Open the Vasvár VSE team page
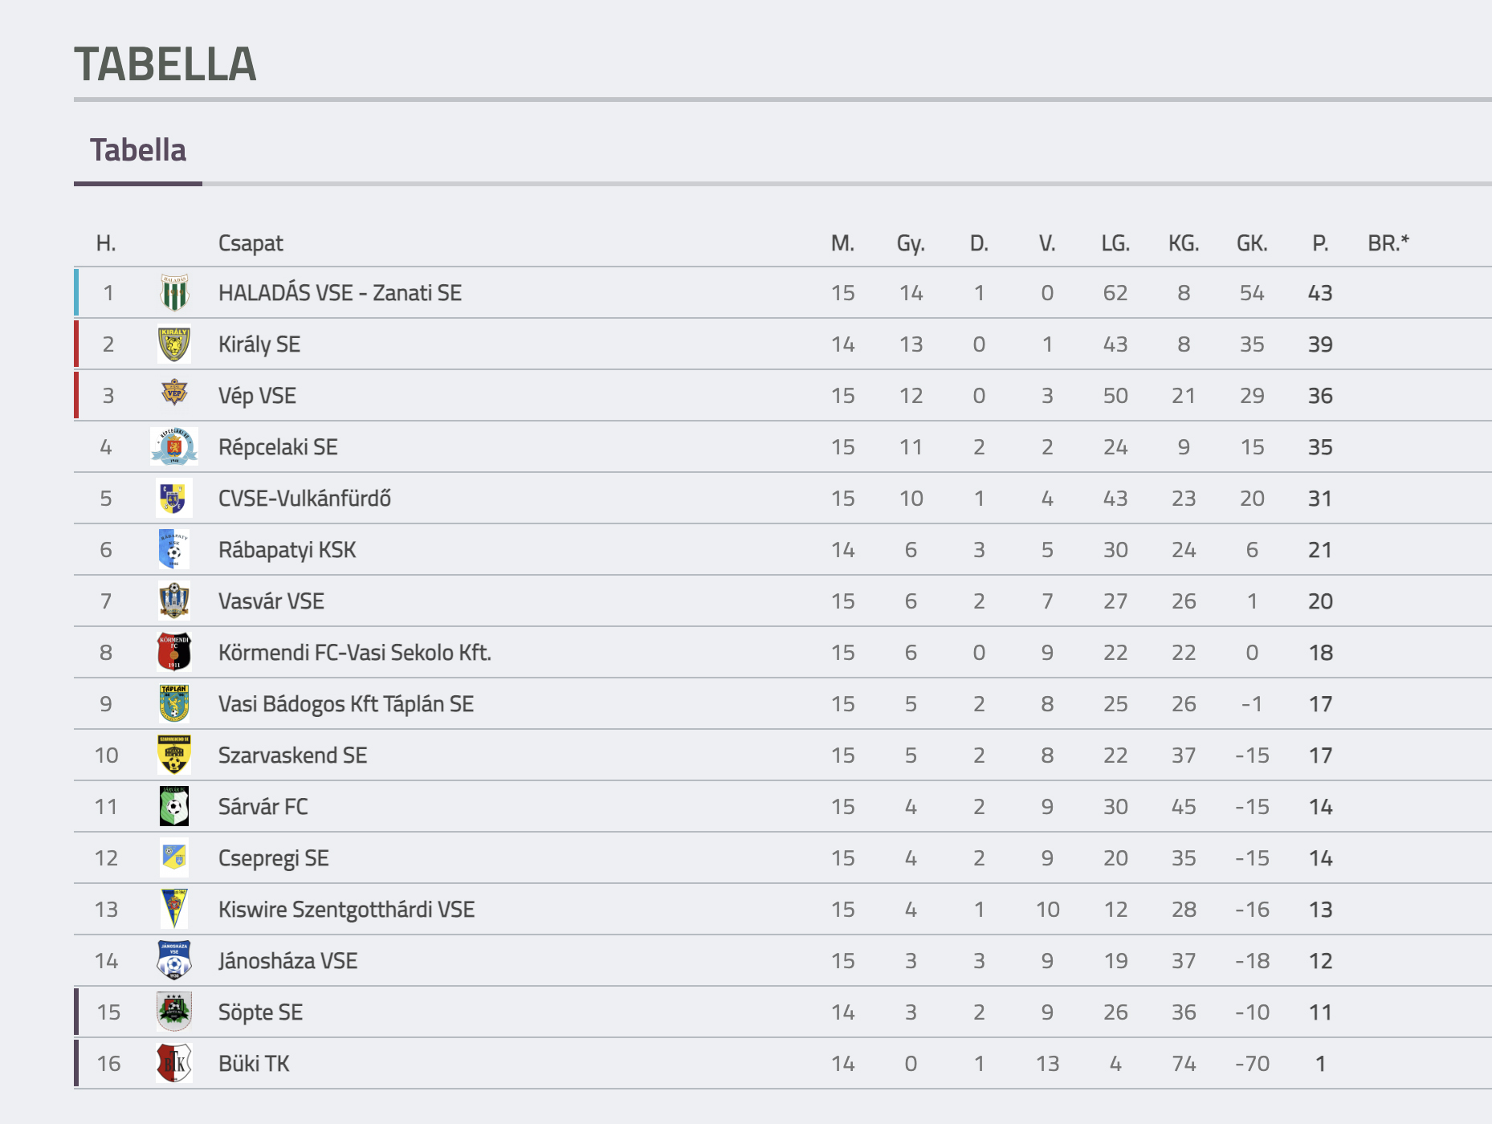The width and height of the screenshot is (1492, 1124). (x=271, y=601)
